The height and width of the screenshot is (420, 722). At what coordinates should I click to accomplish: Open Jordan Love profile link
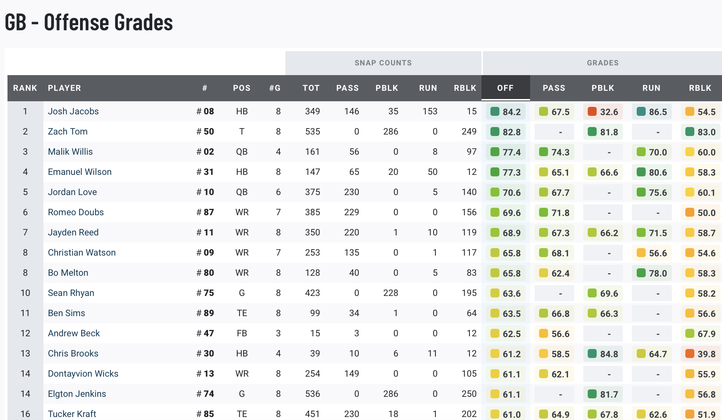[72, 192]
